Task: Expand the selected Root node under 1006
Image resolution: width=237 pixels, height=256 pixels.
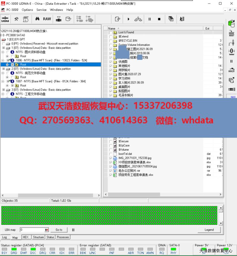Action: [x=7, y=65]
